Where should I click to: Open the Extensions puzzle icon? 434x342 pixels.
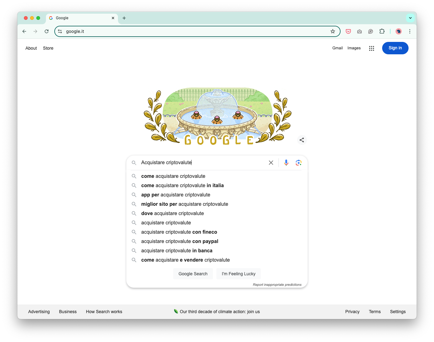382,31
